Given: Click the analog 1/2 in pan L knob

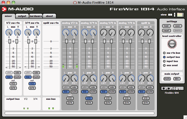Looking at the screenshot, I should 66,78.
